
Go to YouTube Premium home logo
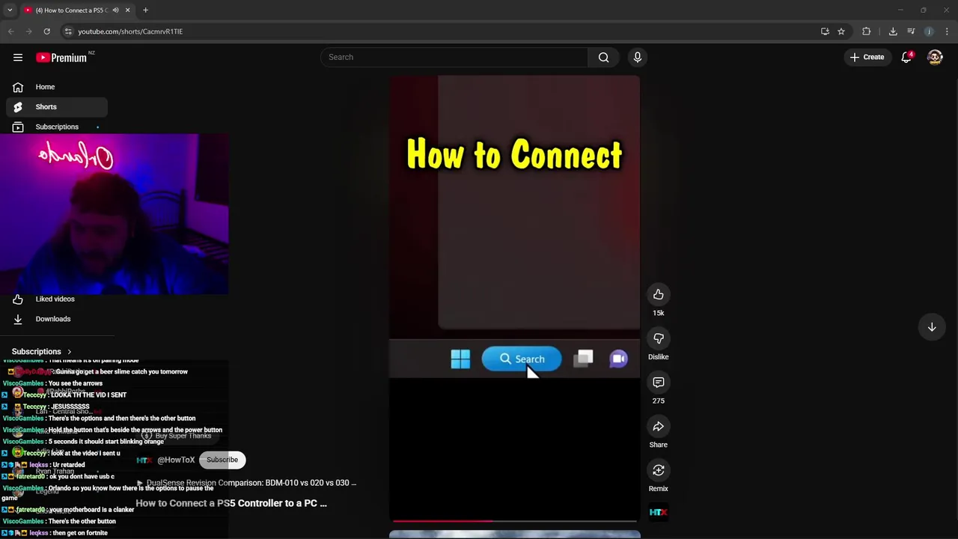click(61, 58)
